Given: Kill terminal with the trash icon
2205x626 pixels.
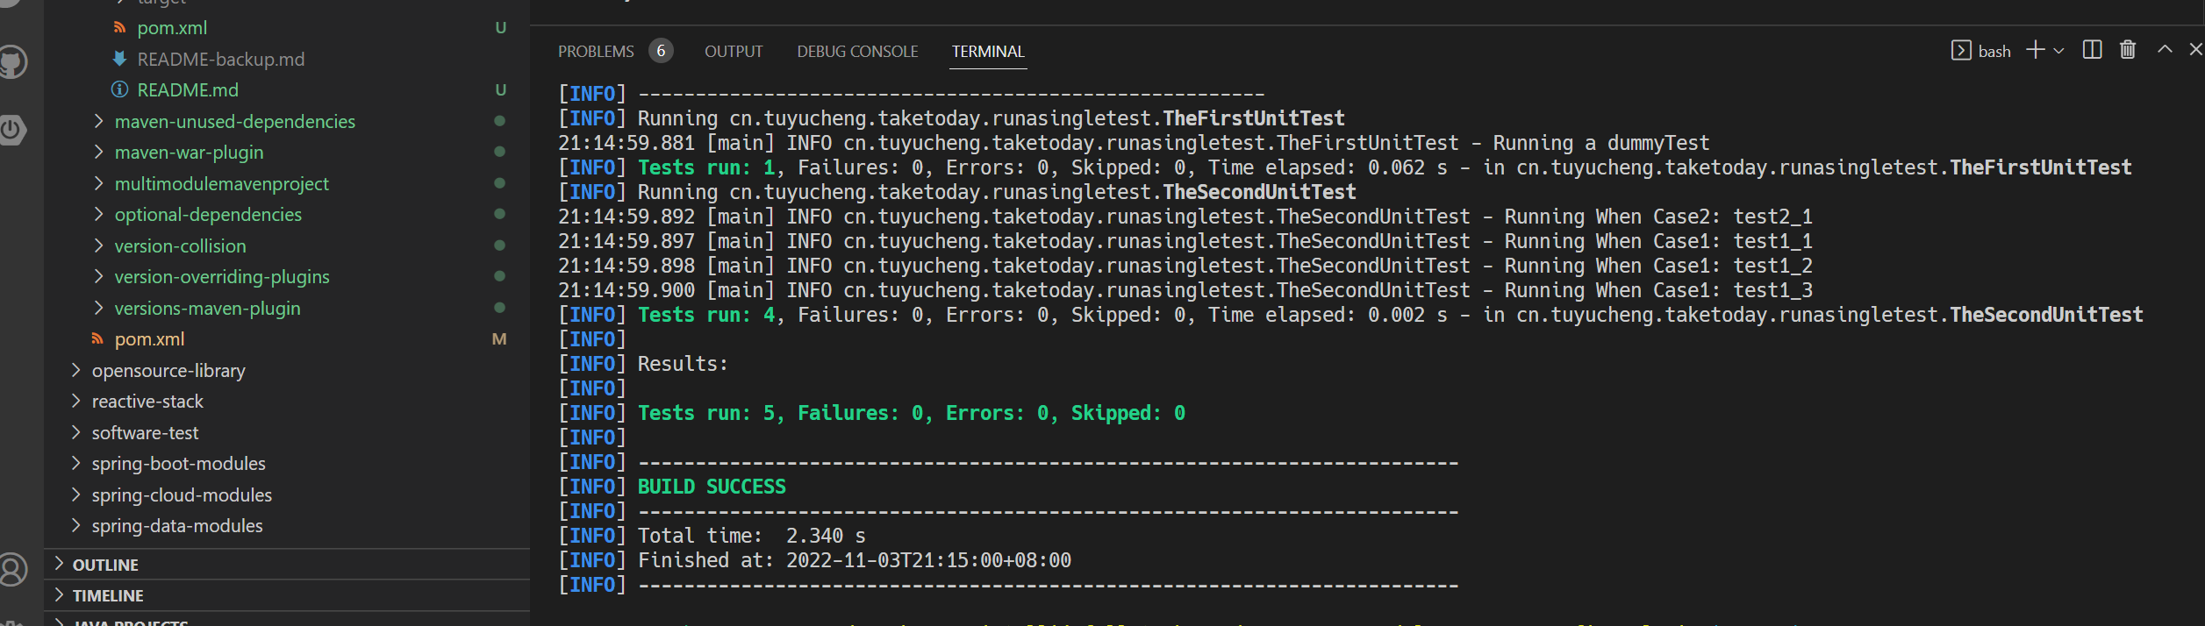Looking at the screenshot, I should pyautogui.click(x=2128, y=50).
